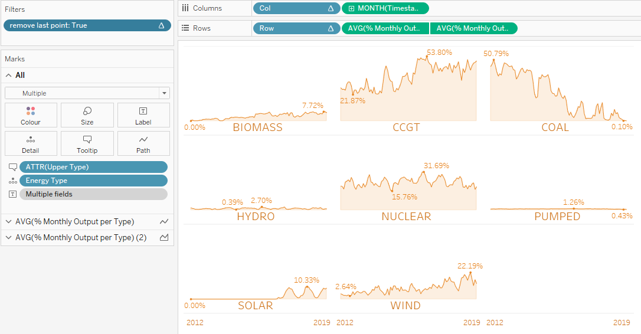
Task: Open the Tooltip mark card
Action: 87,143
